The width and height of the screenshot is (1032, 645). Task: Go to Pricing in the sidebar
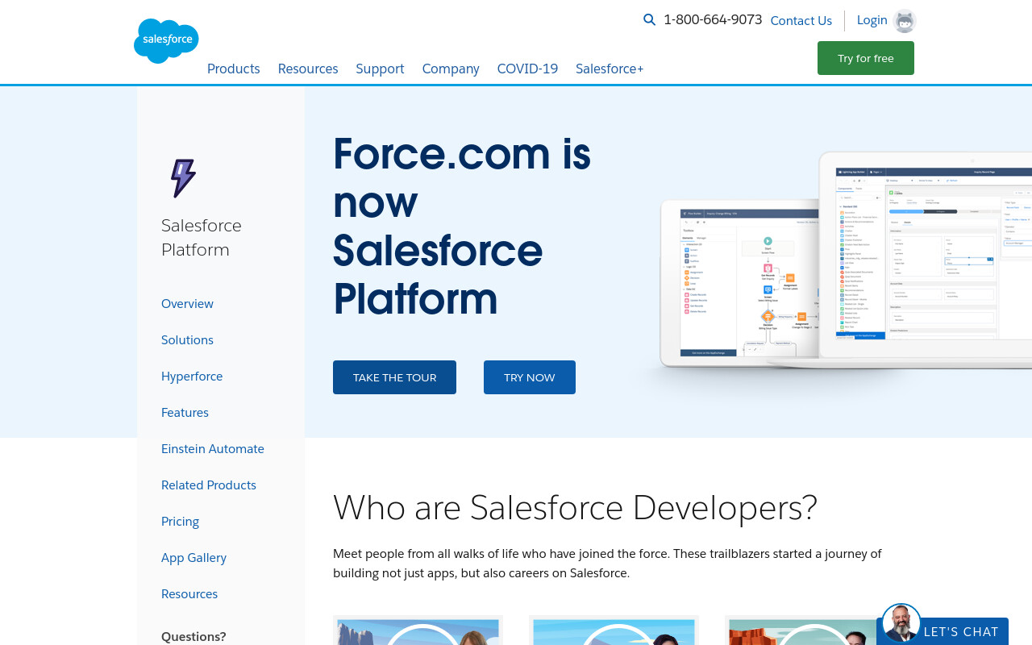[180, 521]
